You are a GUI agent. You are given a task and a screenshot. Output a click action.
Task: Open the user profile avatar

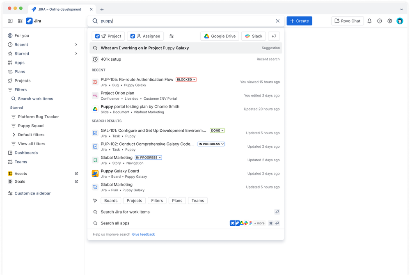[x=400, y=21]
